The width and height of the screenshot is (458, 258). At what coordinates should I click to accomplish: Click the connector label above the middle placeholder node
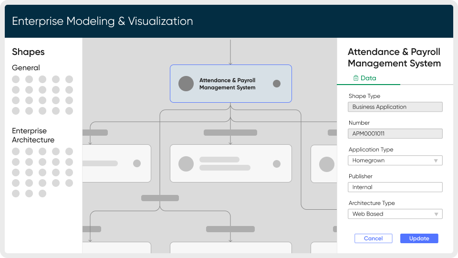pos(230,132)
